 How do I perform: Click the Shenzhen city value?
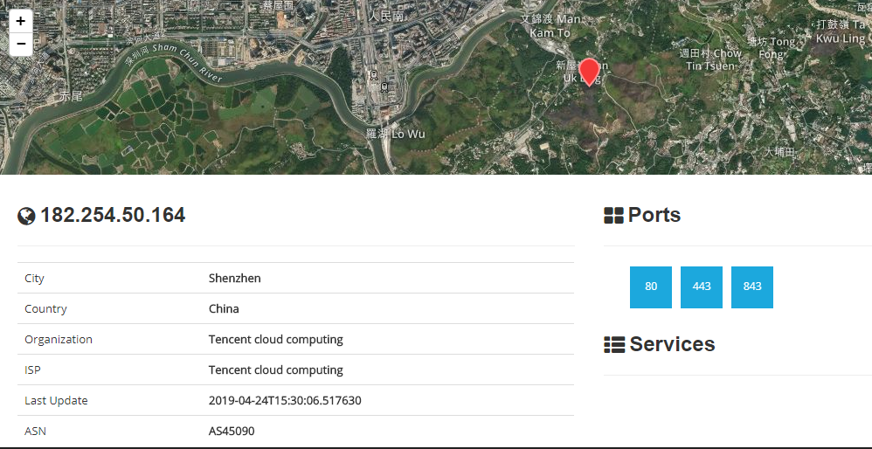[x=235, y=278]
